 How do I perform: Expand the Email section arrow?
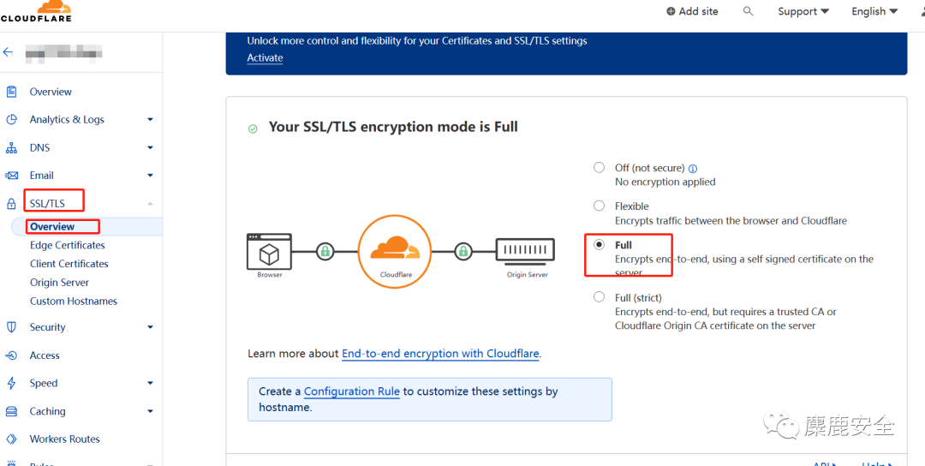click(151, 176)
